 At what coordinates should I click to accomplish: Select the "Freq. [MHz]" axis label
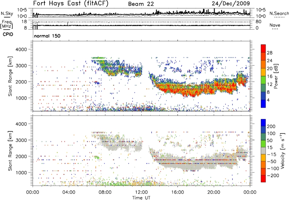(7, 24)
